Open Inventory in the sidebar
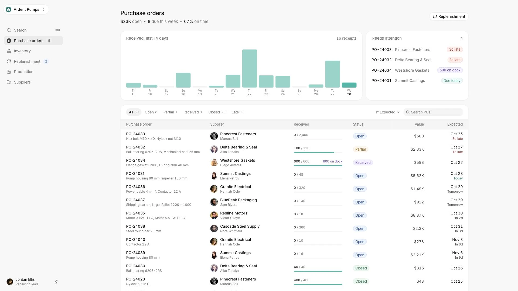The width and height of the screenshot is (518, 291). pos(33,51)
